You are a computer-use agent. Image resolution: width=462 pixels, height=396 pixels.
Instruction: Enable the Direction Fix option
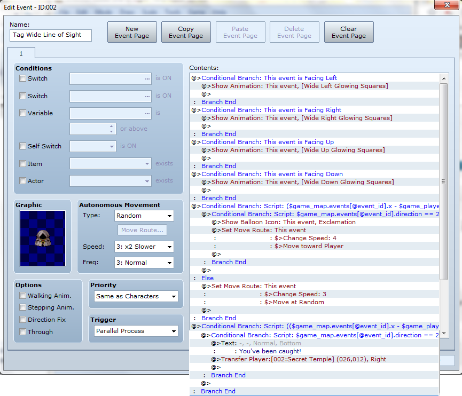pos(22,320)
